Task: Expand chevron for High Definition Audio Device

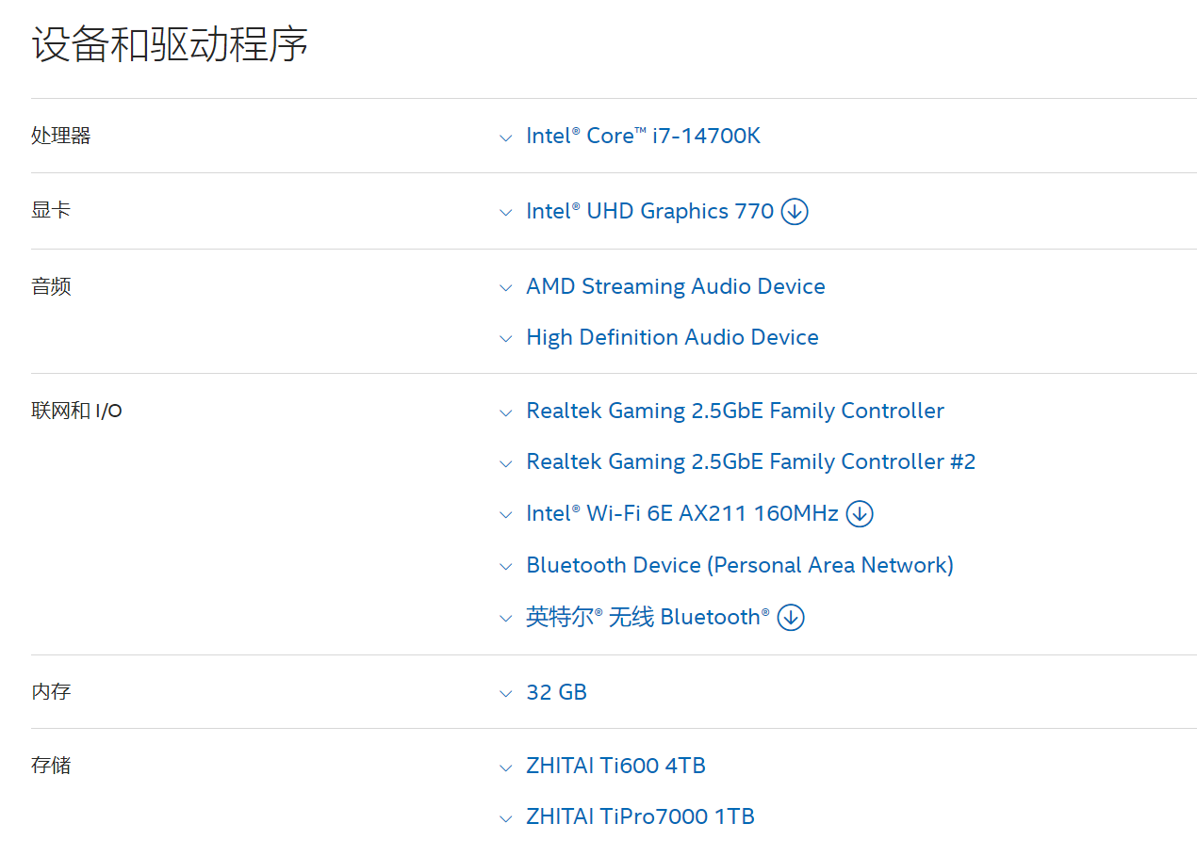Action: 506,339
